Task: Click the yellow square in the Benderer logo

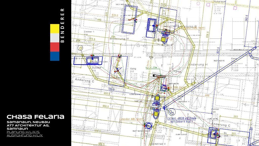Action: (x=55, y=29)
